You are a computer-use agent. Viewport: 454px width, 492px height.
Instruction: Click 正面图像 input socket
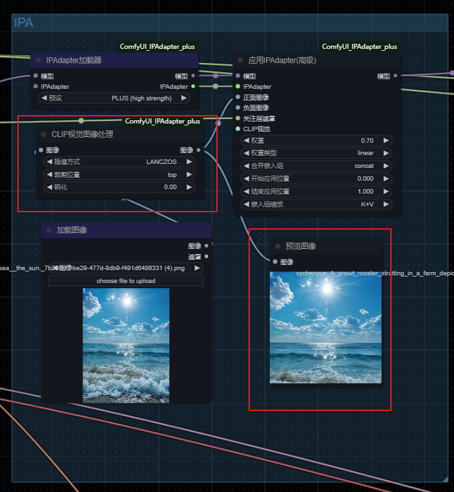click(238, 97)
